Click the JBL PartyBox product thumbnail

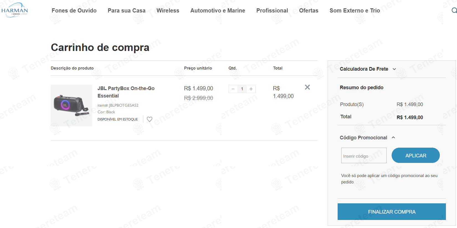click(x=71, y=106)
